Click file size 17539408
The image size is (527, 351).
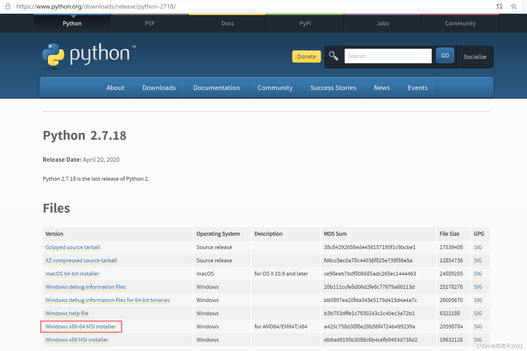click(x=451, y=247)
